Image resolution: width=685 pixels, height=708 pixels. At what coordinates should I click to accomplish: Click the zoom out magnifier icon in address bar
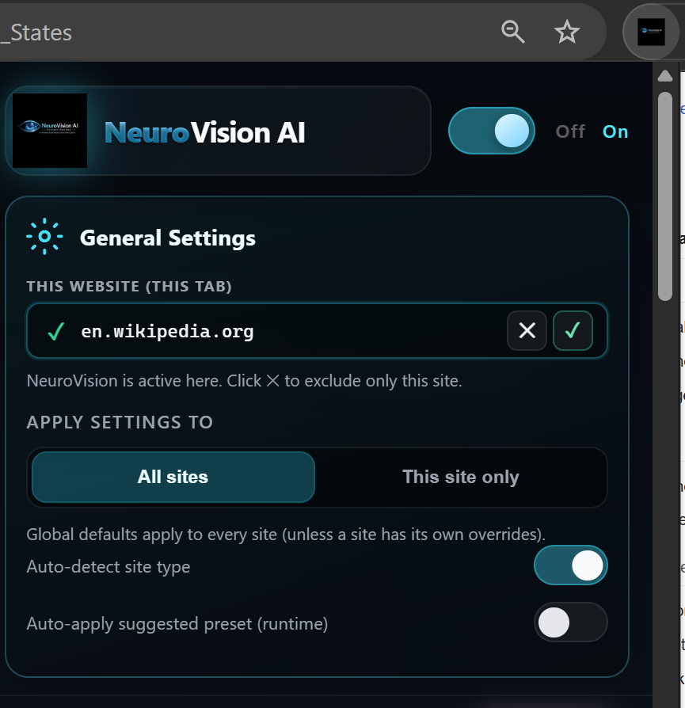coord(513,32)
